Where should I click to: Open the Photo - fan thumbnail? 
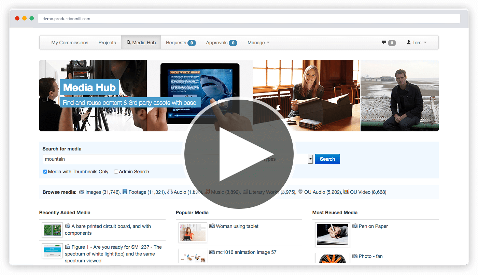click(x=333, y=258)
